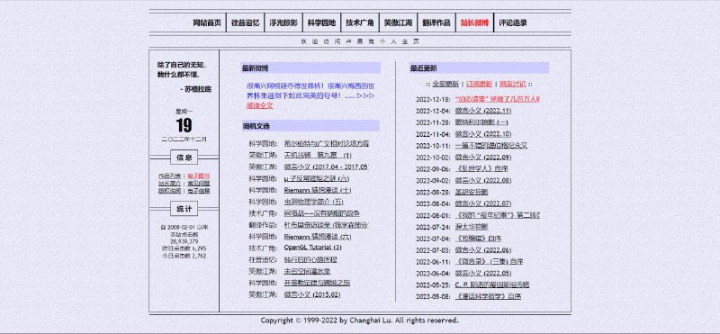Screen dimensions: 720x334
Task: Open the 常见问题 sidebar link
Action: click(199, 184)
